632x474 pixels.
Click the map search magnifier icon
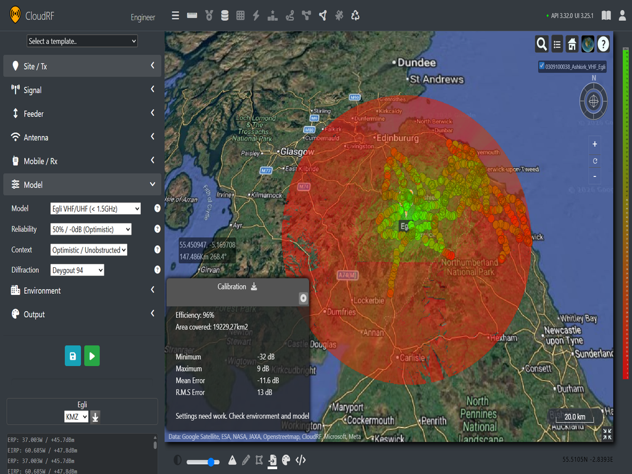[x=541, y=44]
